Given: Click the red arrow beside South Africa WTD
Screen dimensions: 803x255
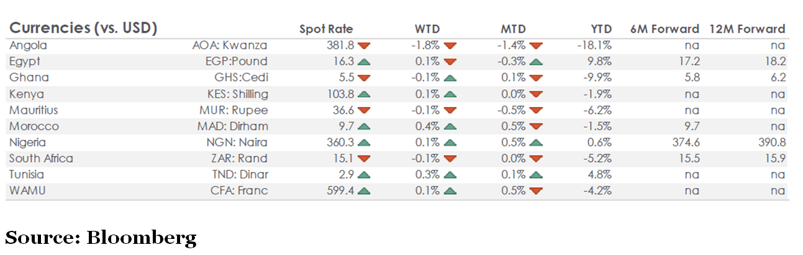Looking at the screenshot, I should click(450, 158).
